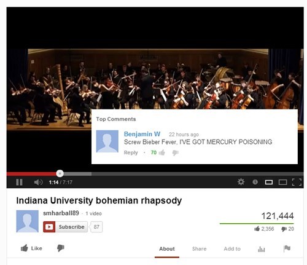Mute the video volume speaker icon
Image resolution: width=307 pixels, height=265 pixels.
tap(38, 182)
